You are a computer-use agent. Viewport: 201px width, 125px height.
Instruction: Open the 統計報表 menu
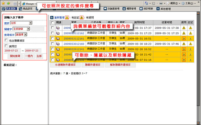[x=146, y=9]
